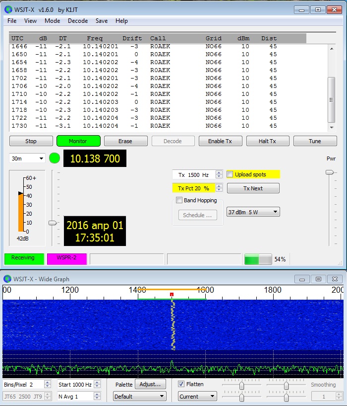
Task: Click the greyed-out Schedule button
Action: 198,215
